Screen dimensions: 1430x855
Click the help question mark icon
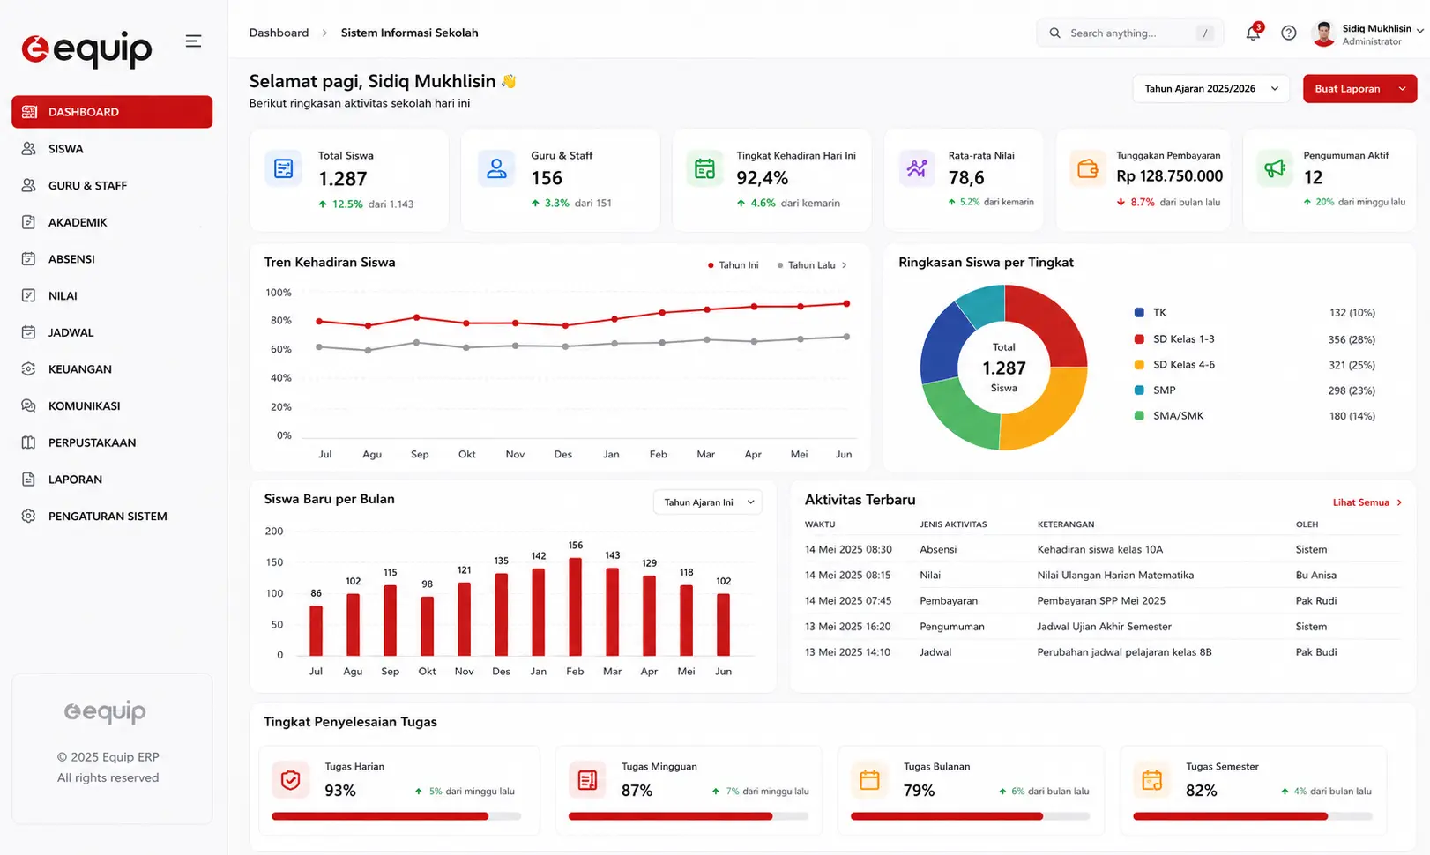point(1288,33)
